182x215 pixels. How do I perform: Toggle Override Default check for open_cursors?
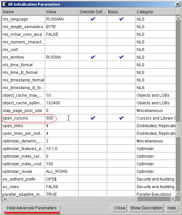[93, 118]
